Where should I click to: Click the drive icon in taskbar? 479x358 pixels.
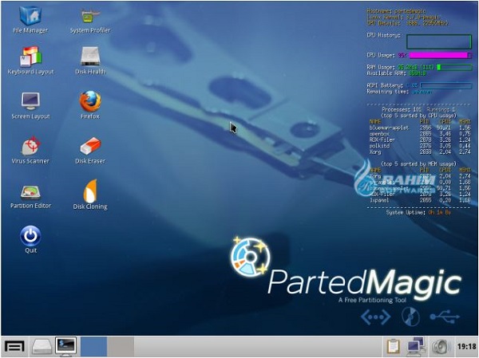42,347
